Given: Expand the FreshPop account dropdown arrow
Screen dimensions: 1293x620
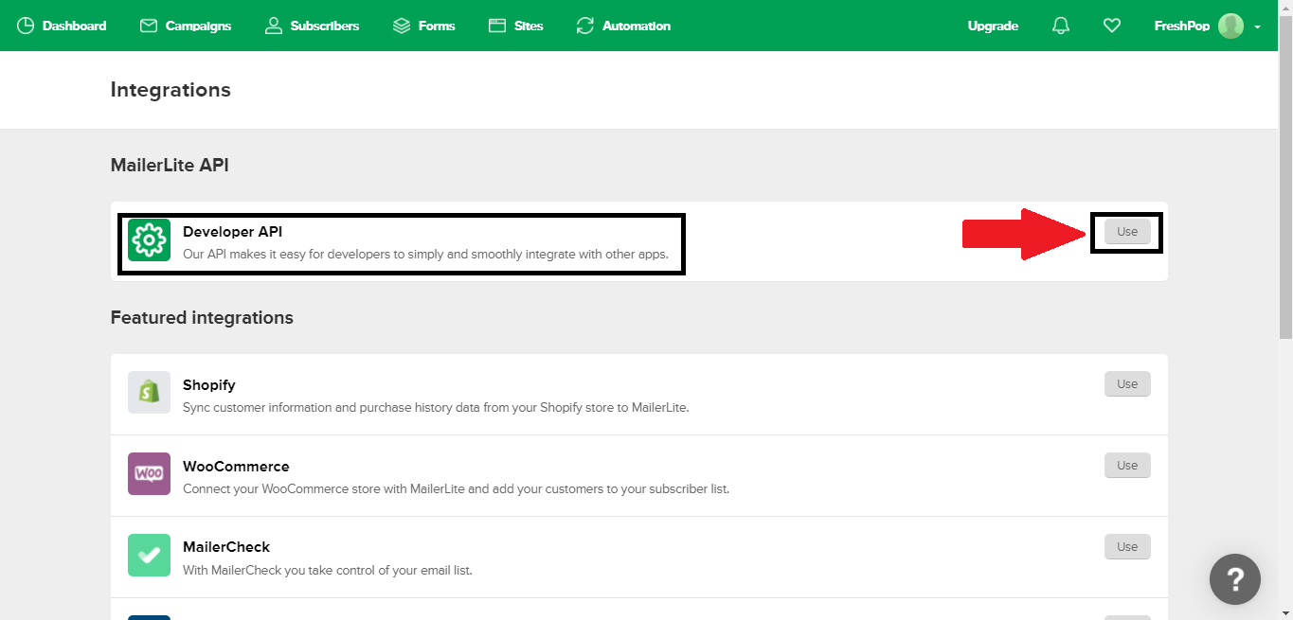Looking at the screenshot, I should (x=1257, y=27).
